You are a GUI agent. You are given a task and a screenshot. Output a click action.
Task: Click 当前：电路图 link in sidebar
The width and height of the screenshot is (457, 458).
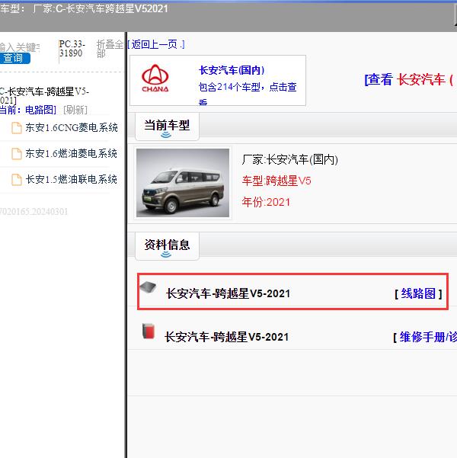click(x=28, y=110)
